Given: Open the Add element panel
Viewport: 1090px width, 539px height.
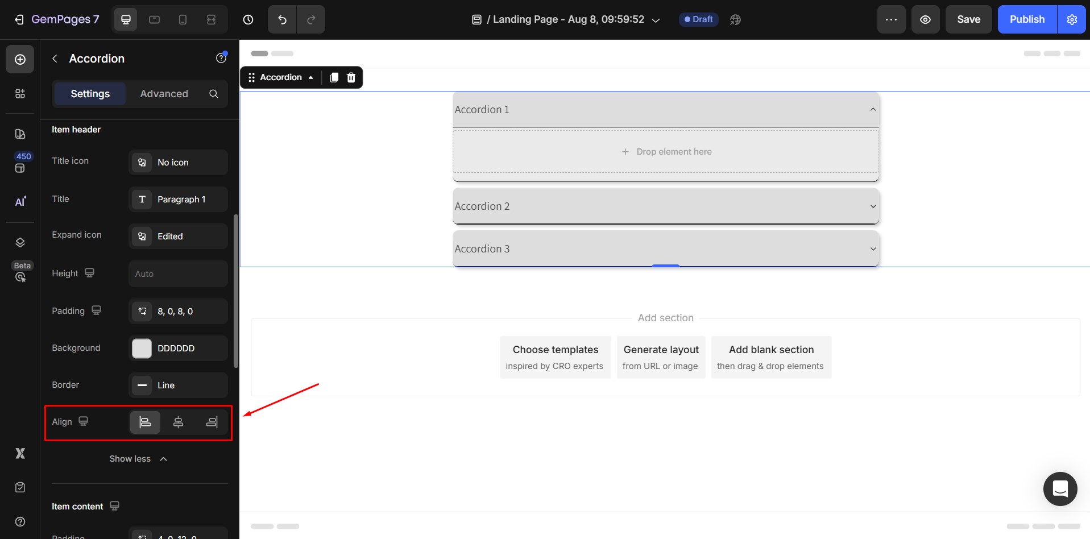Looking at the screenshot, I should [x=20, y=59].
